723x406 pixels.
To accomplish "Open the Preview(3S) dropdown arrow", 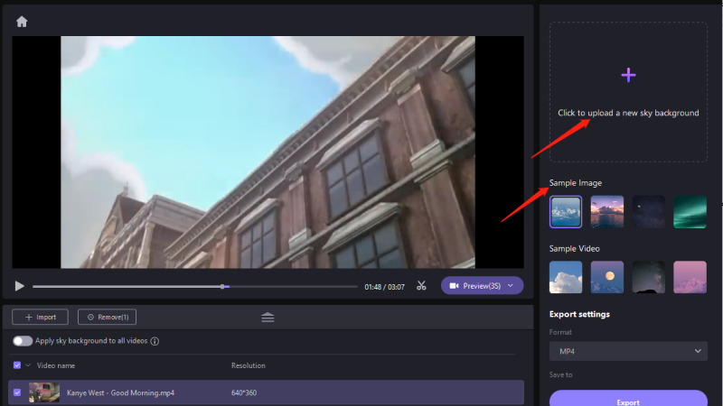I will (x=512, y=286).
